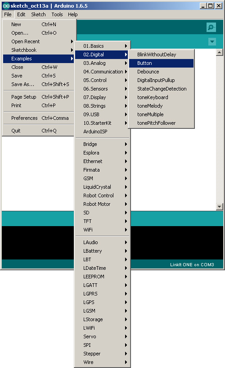
Task: Open the Help menu
Action: (72, 14)
